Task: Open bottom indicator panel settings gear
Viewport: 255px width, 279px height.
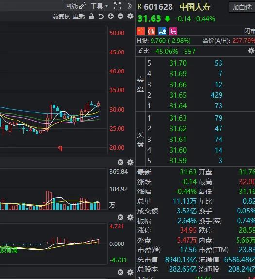Action: 130,272
